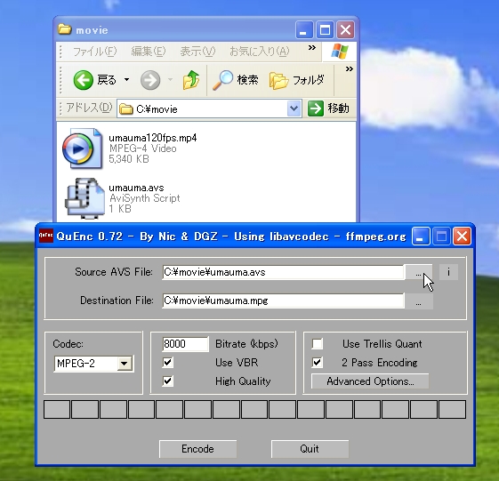Select the umauma120fps.mp4 media file icon
The image size is (499, 481).
(x=82, y=148)
